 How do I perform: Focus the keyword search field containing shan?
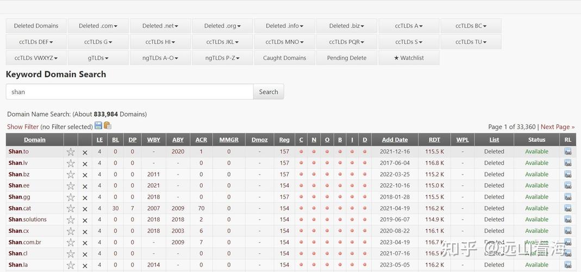point(130,91)
